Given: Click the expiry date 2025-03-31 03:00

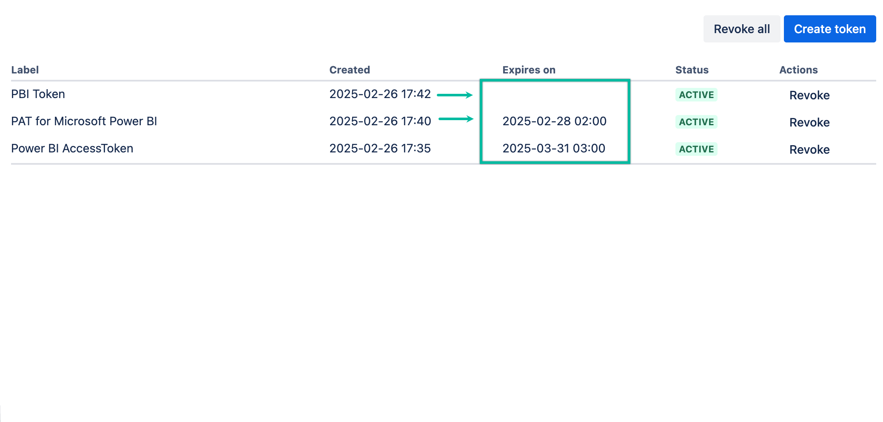Looking at the screenshot, I should [554, 149].
